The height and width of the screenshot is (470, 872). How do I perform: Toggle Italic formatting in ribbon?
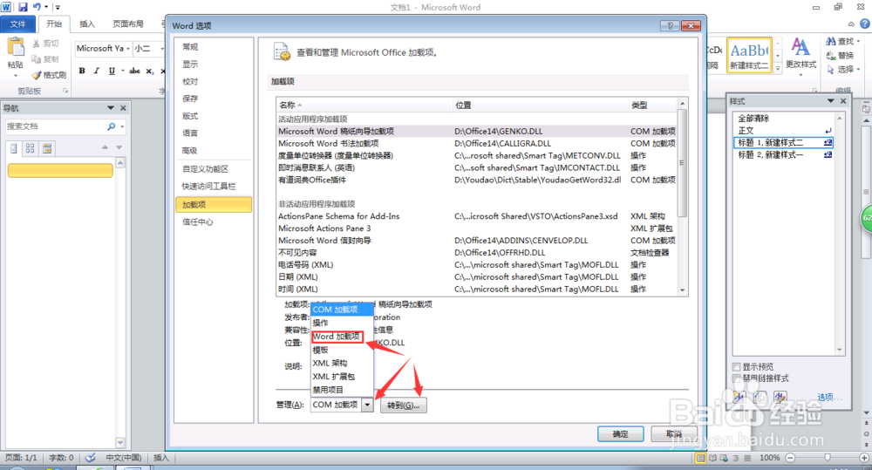(x=97, y=71)
